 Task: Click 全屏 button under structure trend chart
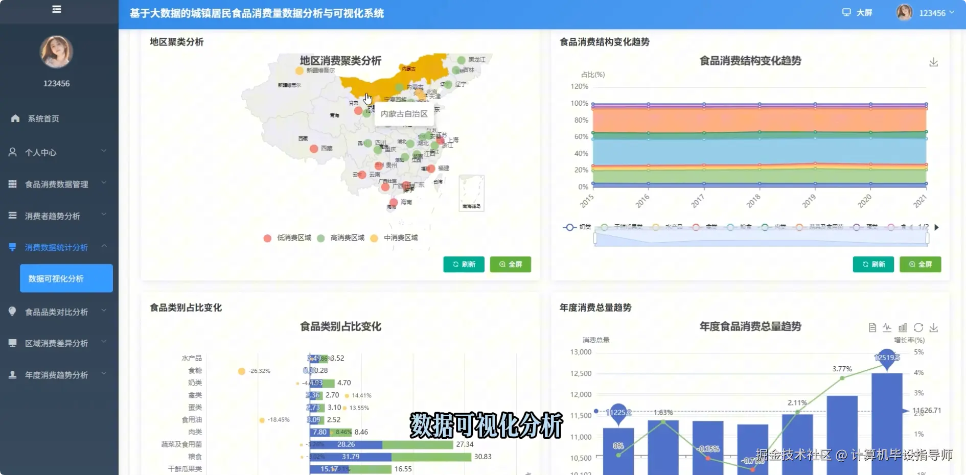pos(921,264)
